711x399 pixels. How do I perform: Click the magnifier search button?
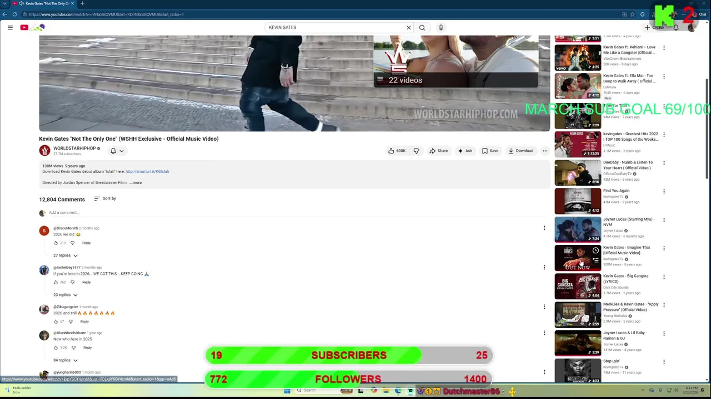[x=422, y=27]
